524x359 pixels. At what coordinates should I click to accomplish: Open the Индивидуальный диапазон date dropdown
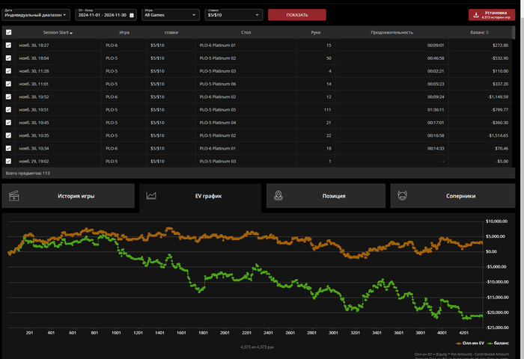click(35, 14)
